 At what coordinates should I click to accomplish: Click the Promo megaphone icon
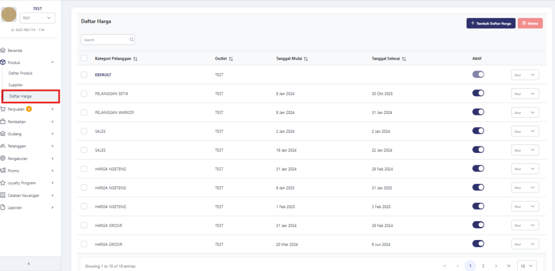click(x=3, y=171)
